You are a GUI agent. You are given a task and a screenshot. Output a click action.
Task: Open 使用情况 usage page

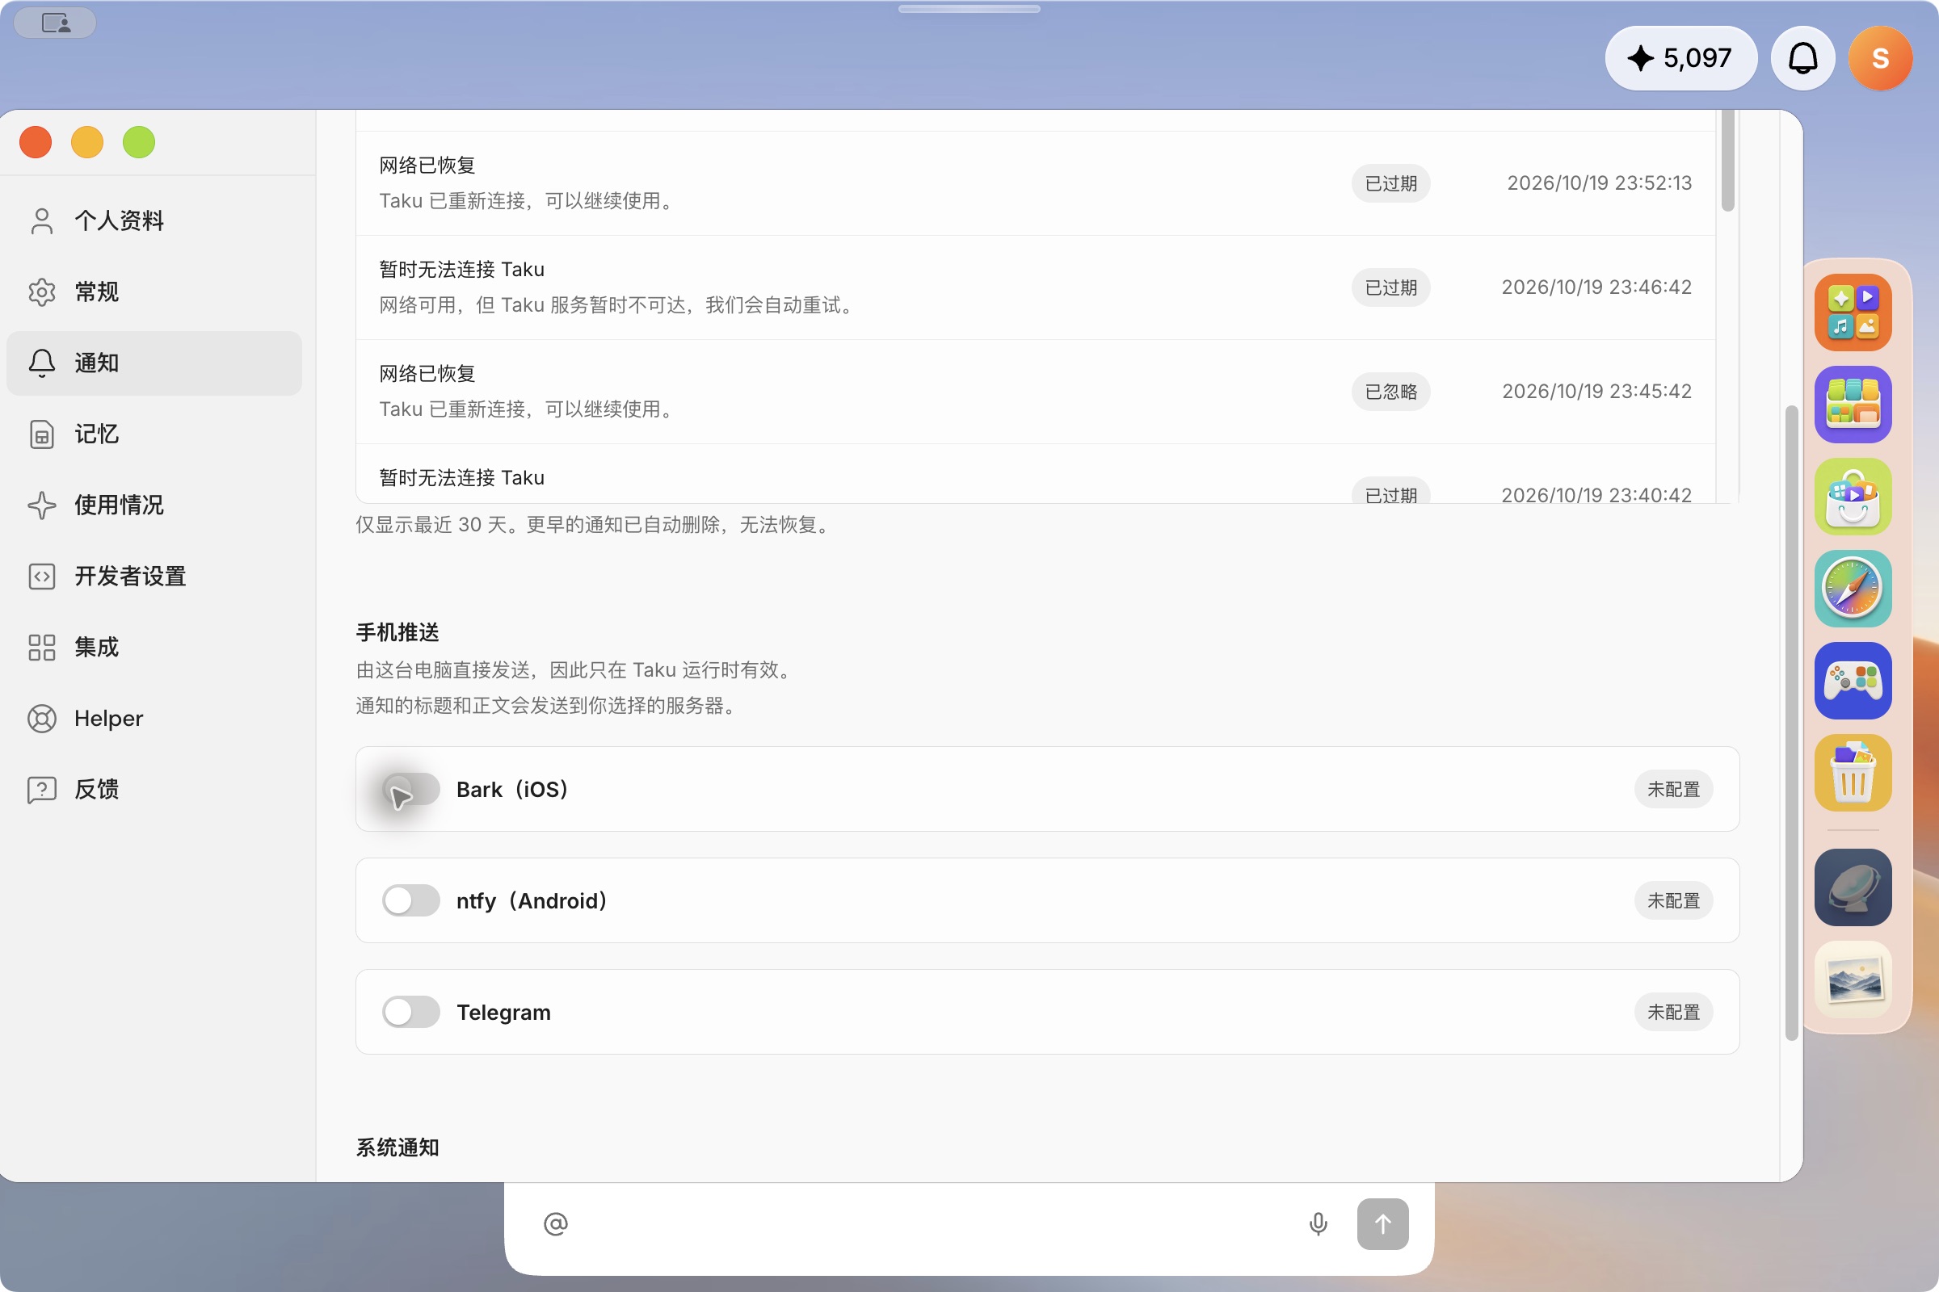click(x=154, y=505)
